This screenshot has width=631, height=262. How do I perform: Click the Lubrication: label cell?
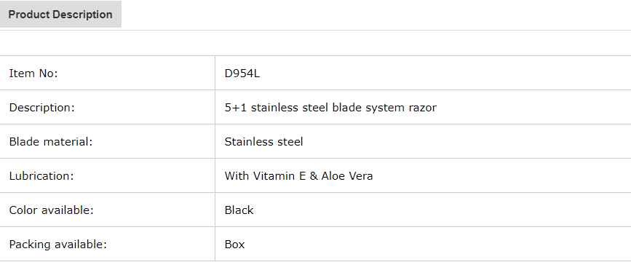(108, 176)
